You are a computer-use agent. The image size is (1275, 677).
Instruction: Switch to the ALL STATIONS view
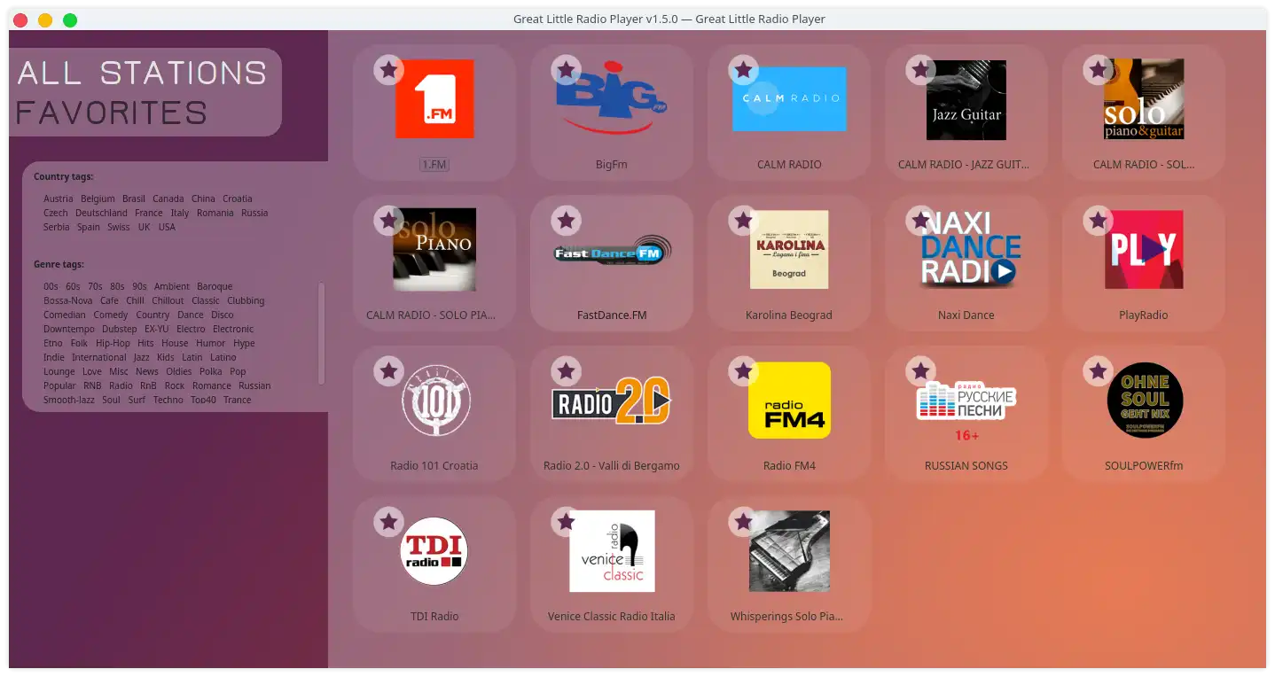tap(142, 73)
